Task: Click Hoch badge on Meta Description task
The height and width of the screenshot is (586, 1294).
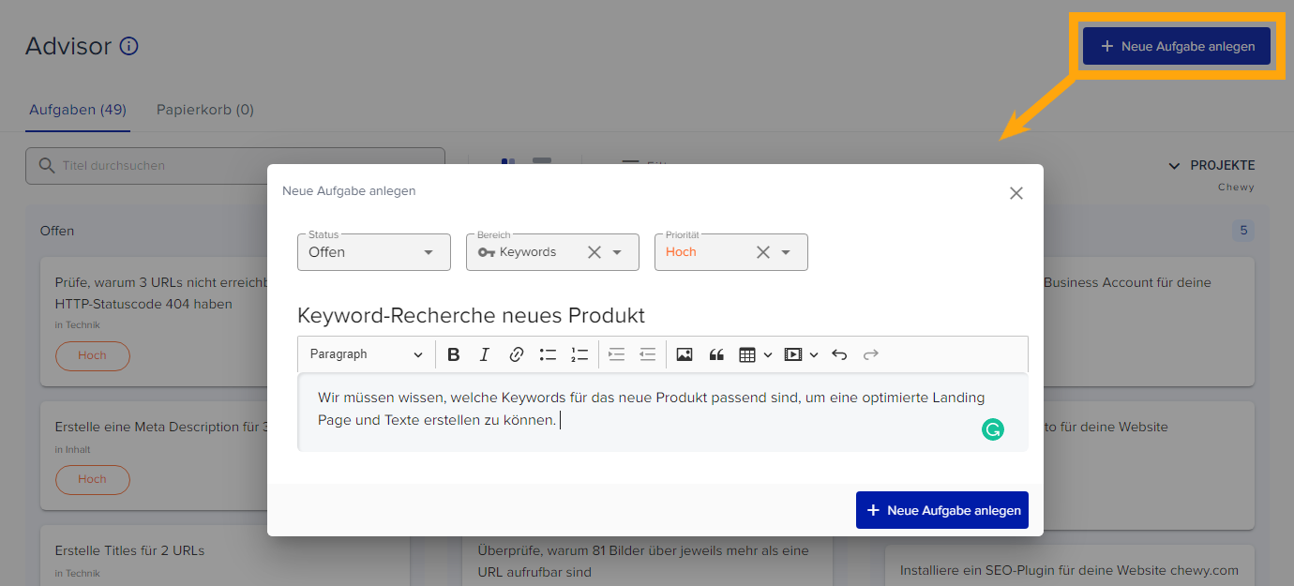Action: pos(93,479)
